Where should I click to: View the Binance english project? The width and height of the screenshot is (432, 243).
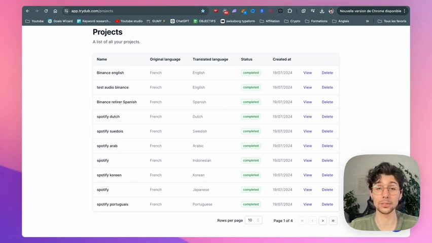coord(307,73)
